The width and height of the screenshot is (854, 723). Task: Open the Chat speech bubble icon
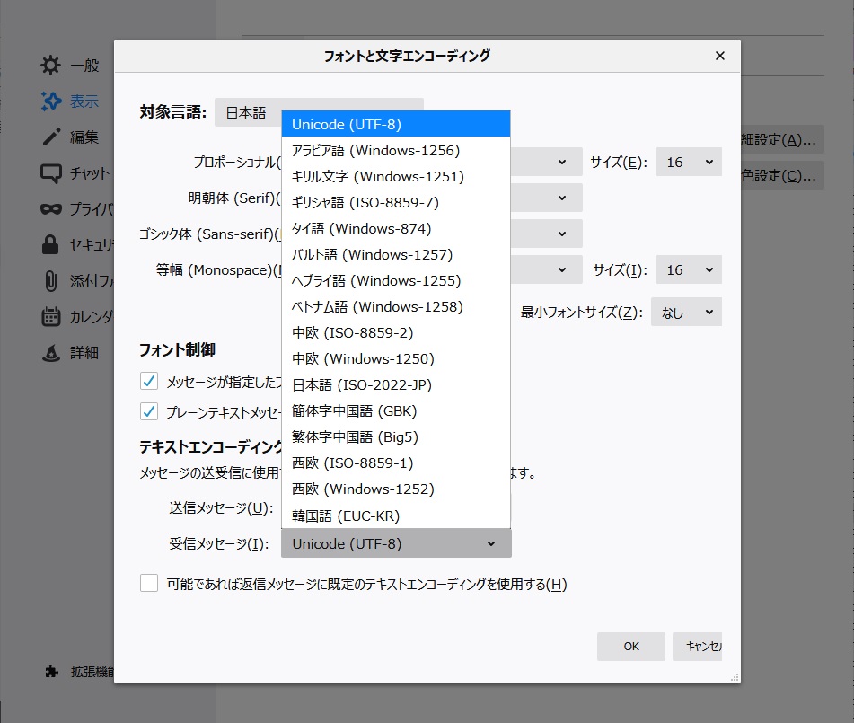pyautogui.click(x=51, y=173)
